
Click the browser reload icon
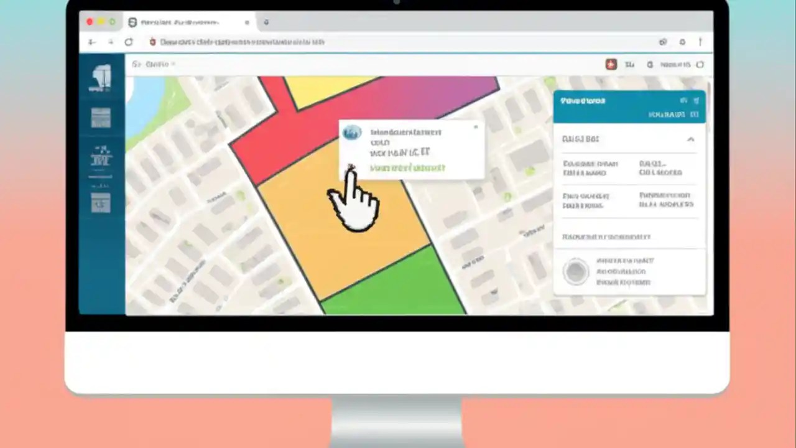[129, 42]
